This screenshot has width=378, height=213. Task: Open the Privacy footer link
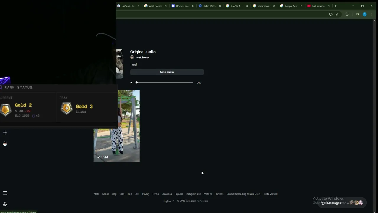146,194
